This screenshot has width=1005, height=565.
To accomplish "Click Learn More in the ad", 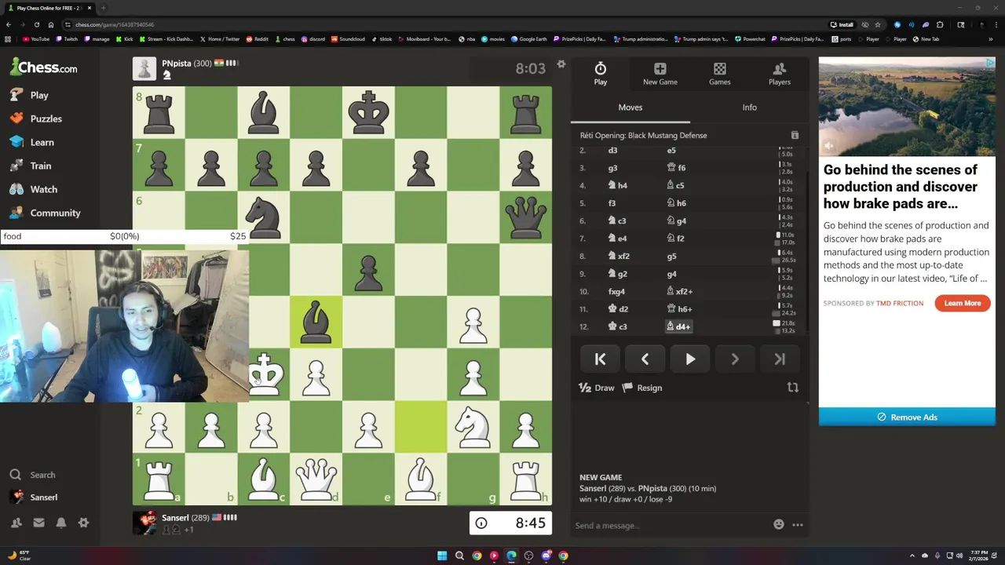I will [x=963, y=303].
